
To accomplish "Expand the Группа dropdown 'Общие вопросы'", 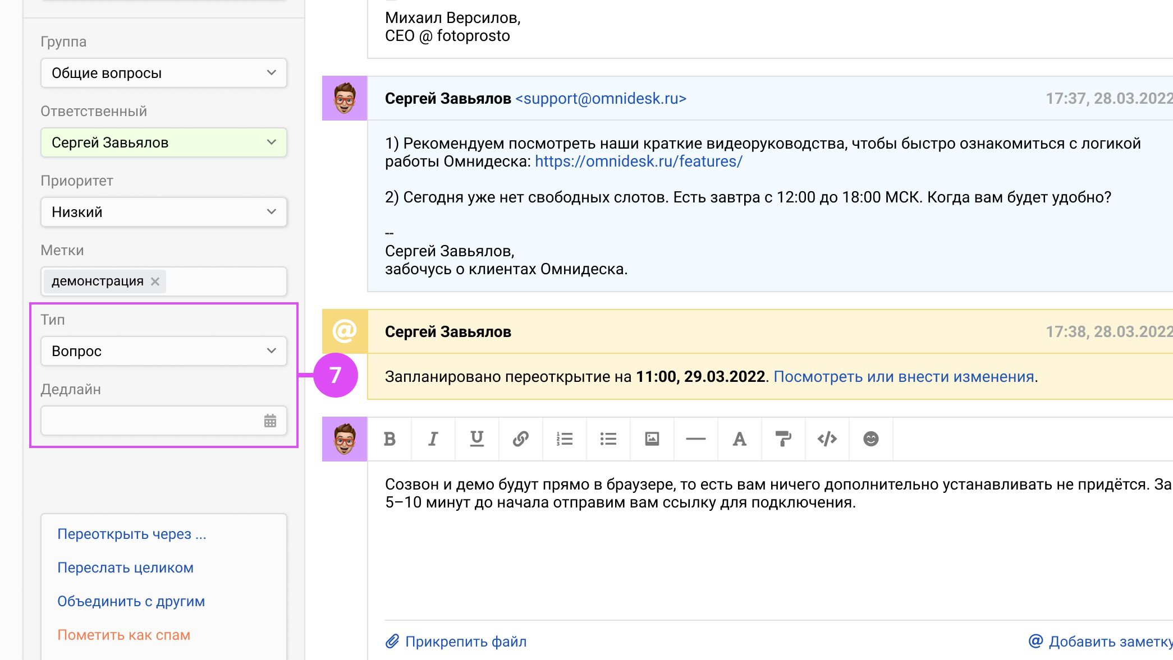I will (x=163, y=73).
